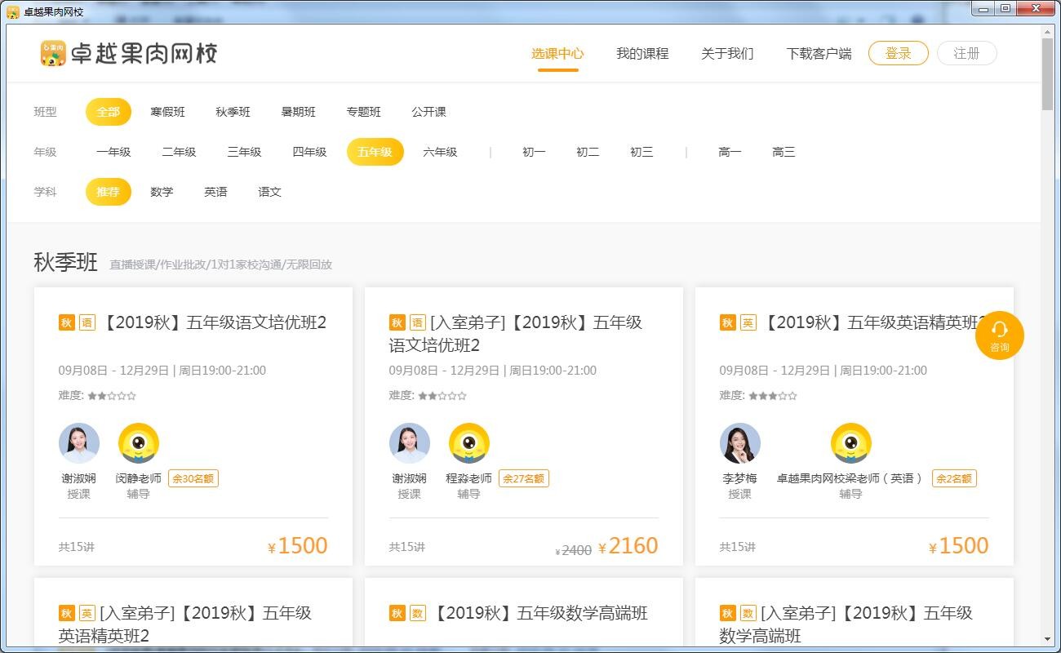
Task: Select the 六年级 grade filter
Action: tap(440, 152)
